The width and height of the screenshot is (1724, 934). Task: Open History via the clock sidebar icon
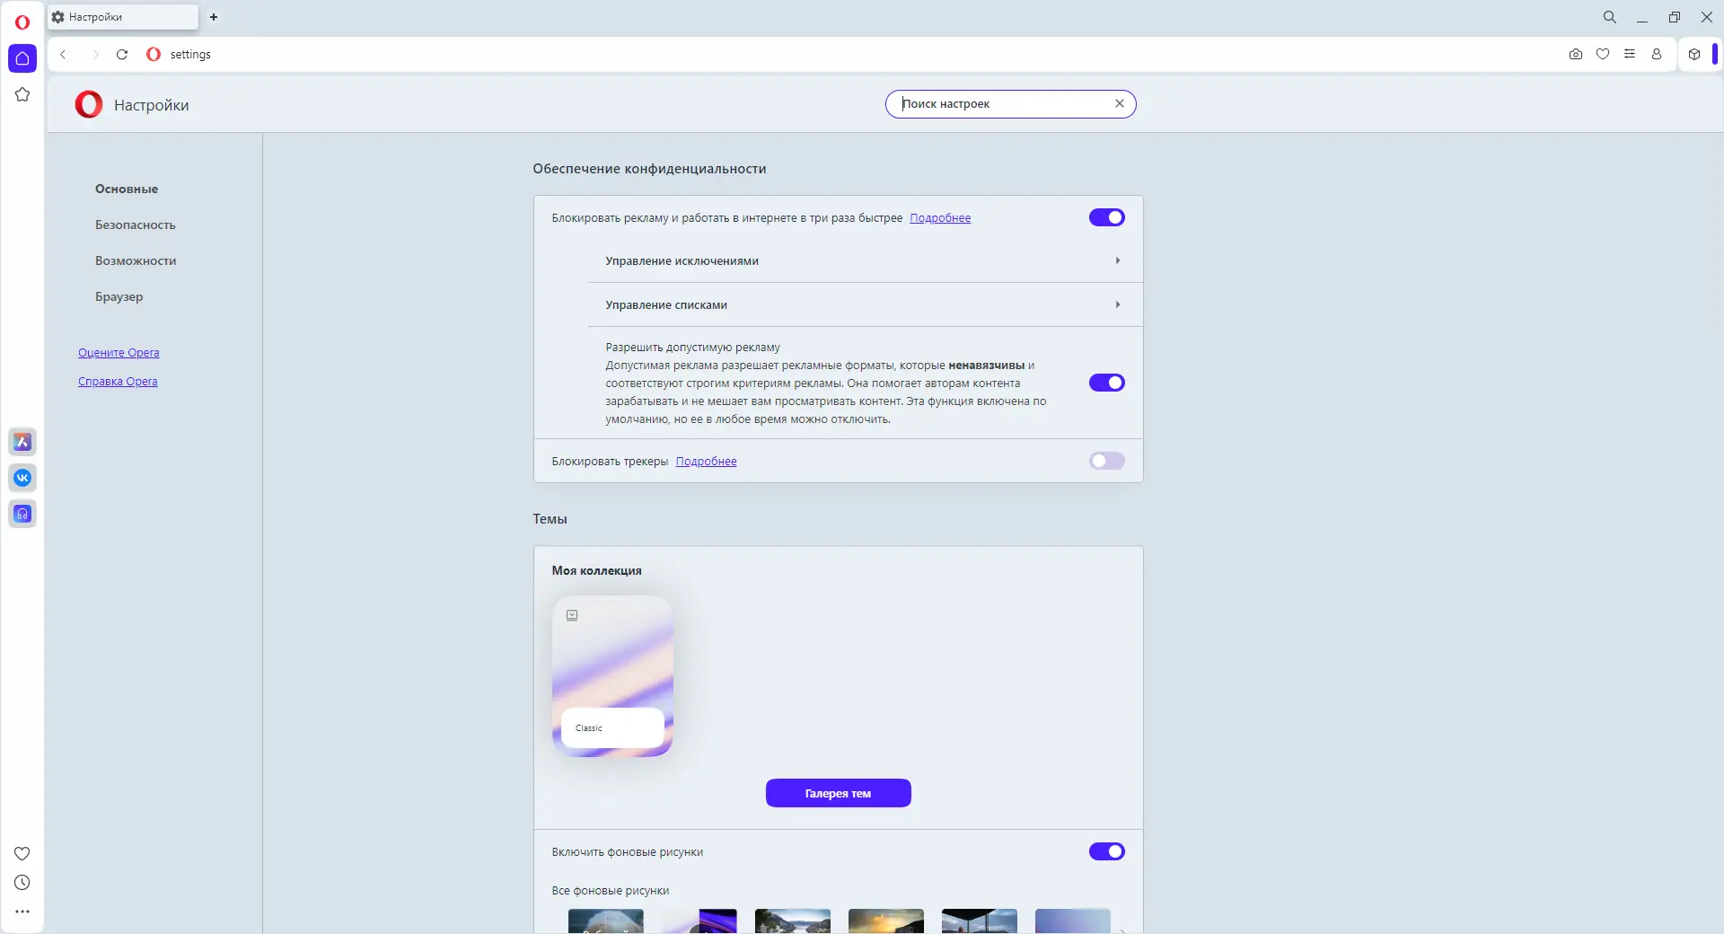[22, 882]
